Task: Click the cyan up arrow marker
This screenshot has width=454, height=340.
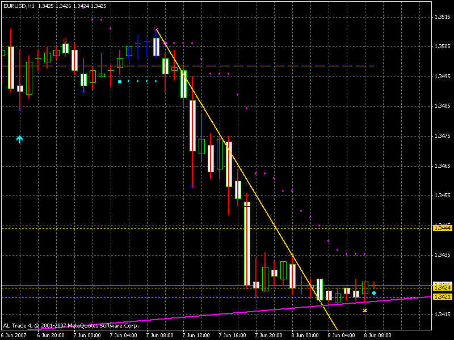Action: tap(20, 139)
